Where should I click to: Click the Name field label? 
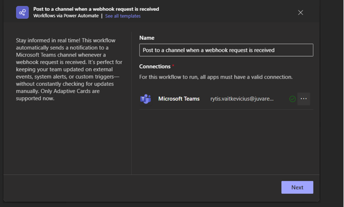146,38
